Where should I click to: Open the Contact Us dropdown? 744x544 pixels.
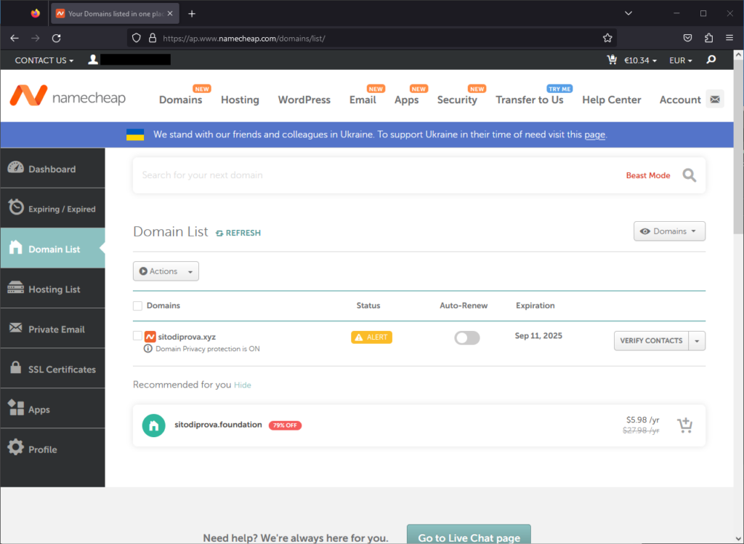[x=44, y=60]
